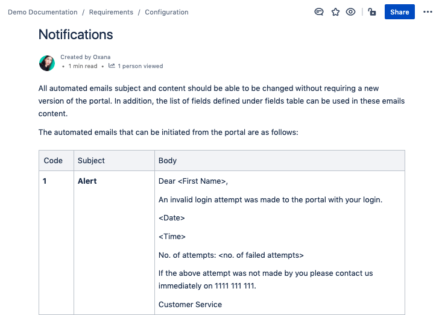This screenshot has width=442, height=315.
Task: Click Oxana's profile avatar
Action: tap(47, 63)
